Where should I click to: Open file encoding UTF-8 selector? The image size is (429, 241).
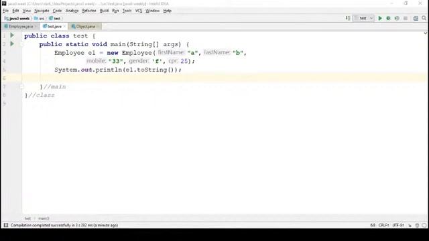point(398,225)
